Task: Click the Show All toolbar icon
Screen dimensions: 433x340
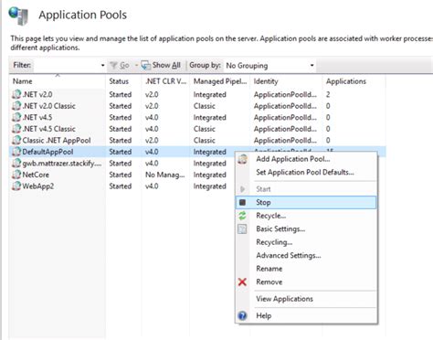Action: pos(146,65)
